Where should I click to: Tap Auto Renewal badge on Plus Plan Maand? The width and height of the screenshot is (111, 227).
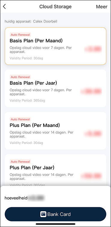(x=20, y=119)
